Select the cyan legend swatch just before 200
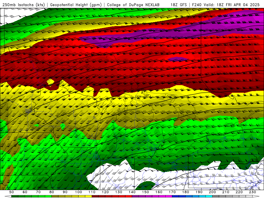 (209, 196)
